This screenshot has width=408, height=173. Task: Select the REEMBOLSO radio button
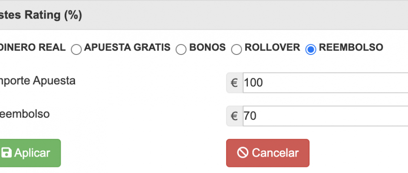tap(311, 50)
